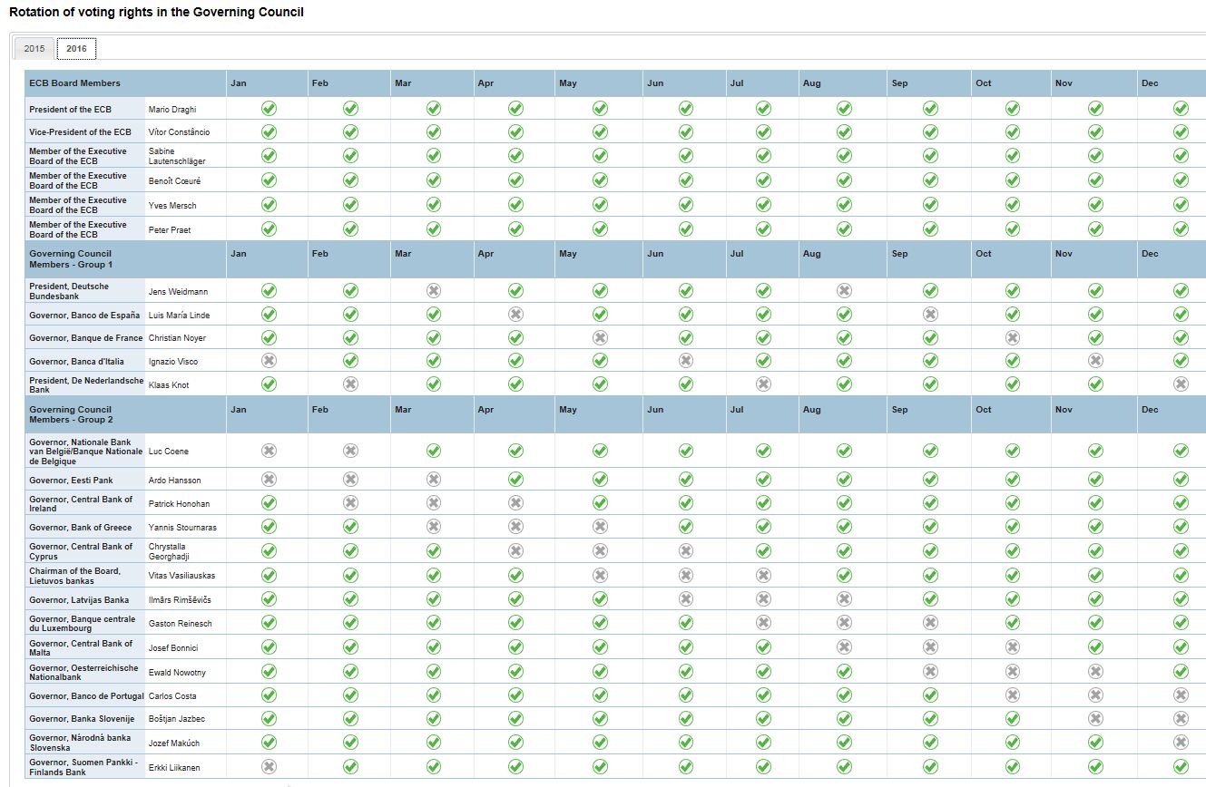
Task: Click Luis María Linde's April cross icon
Action: 515,314
